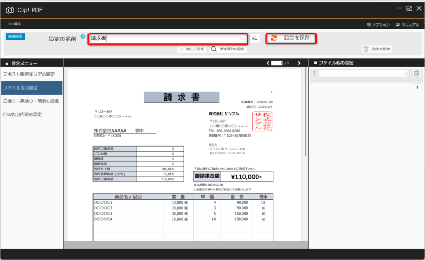The width and height of the screenshot is (425, 260).
Task: Add a file name item with plus button
Action: [x=417, y=87]
